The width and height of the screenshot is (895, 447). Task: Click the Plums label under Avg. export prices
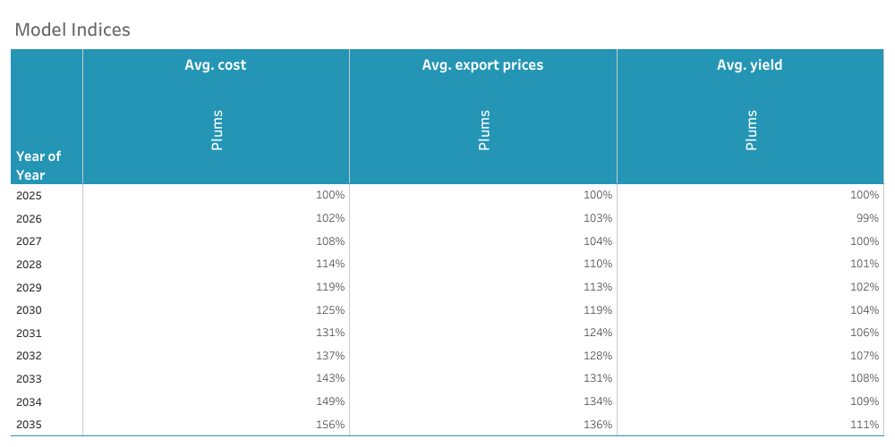484,131
